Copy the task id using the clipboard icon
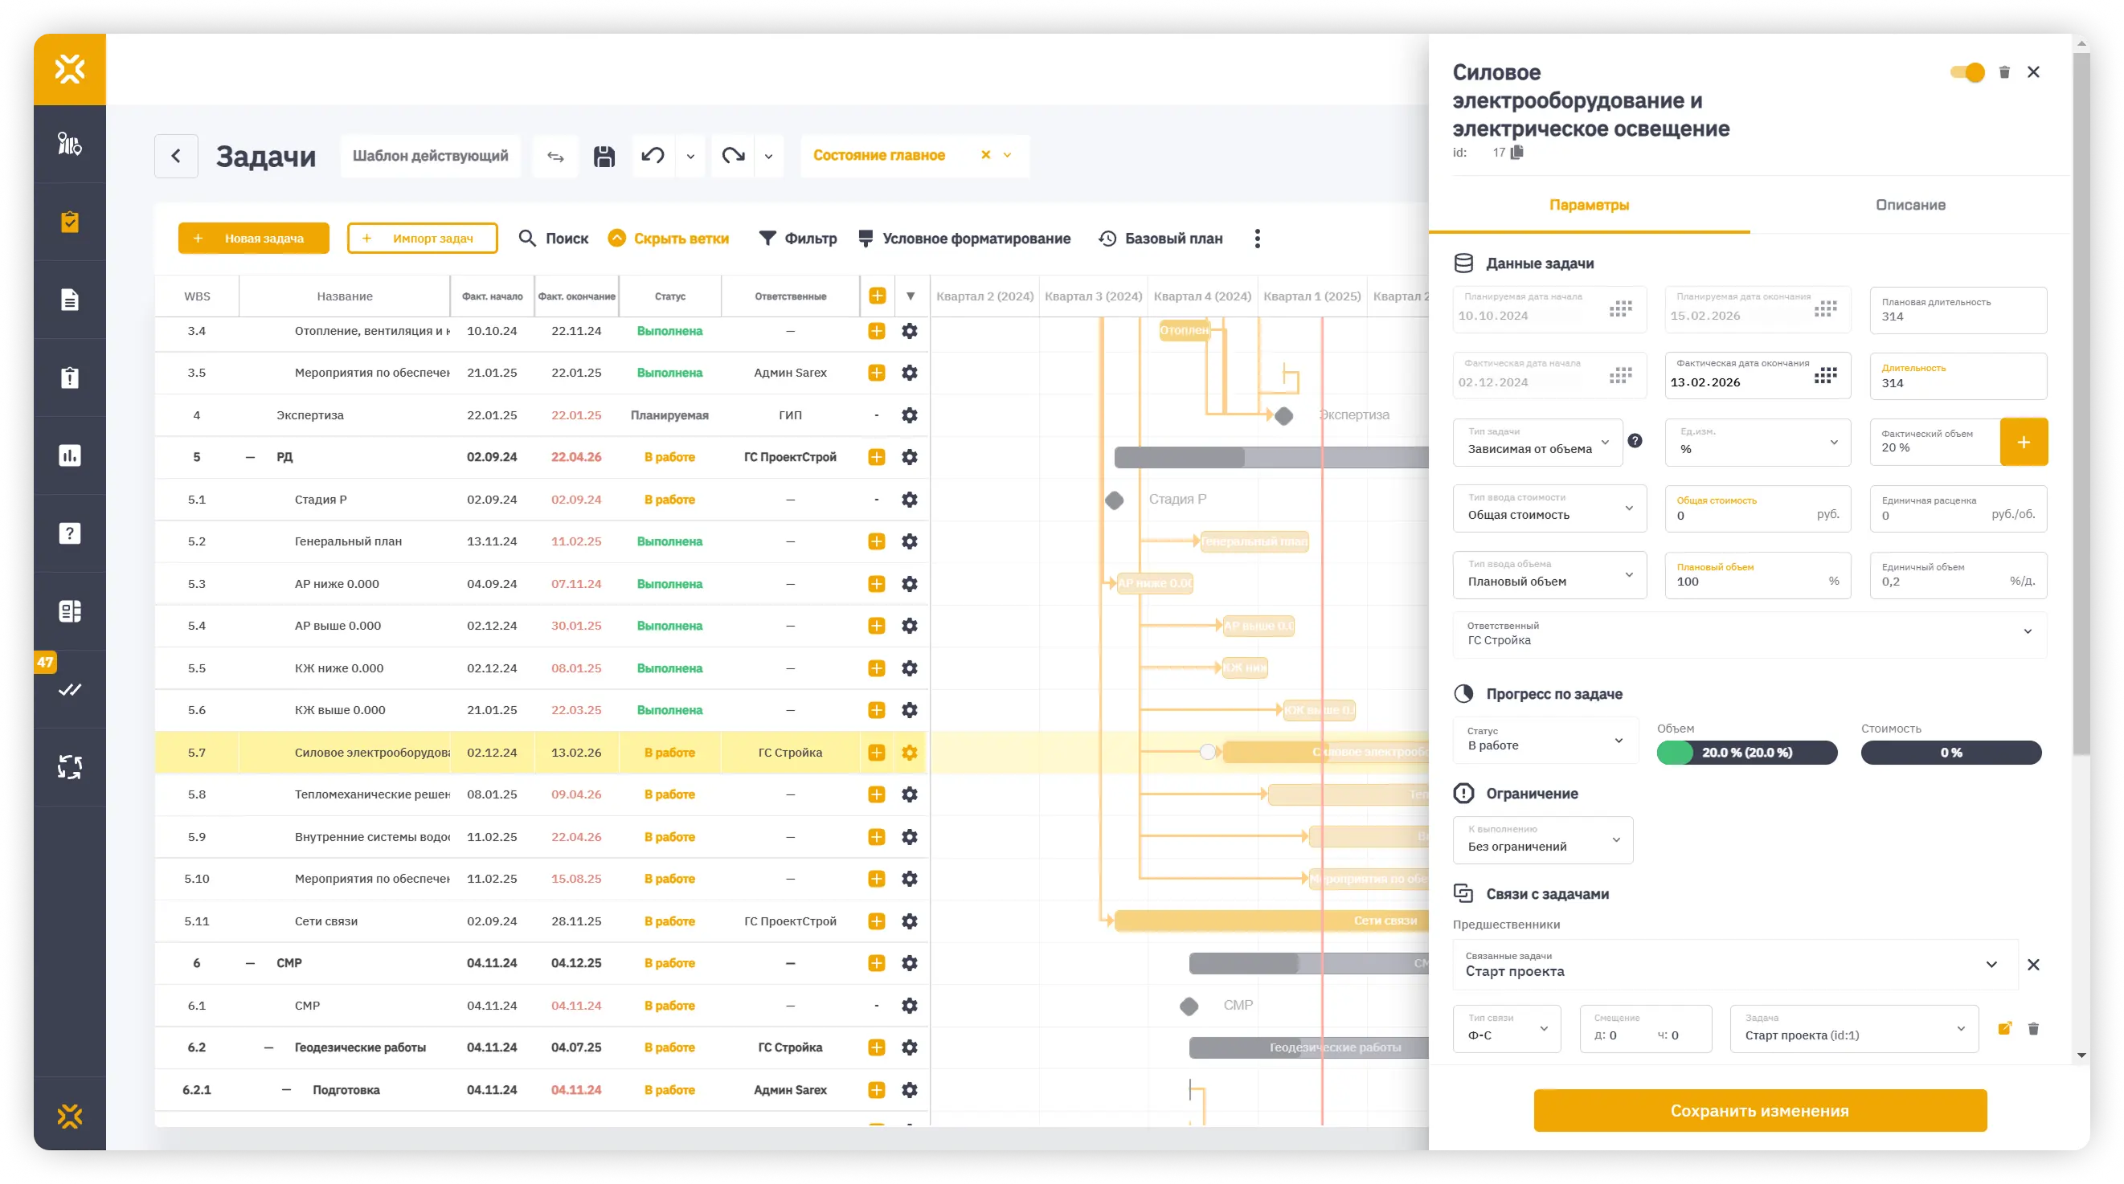Image resolution: width=2124 pixels, height=1184 pixels. click(1518, 152)
